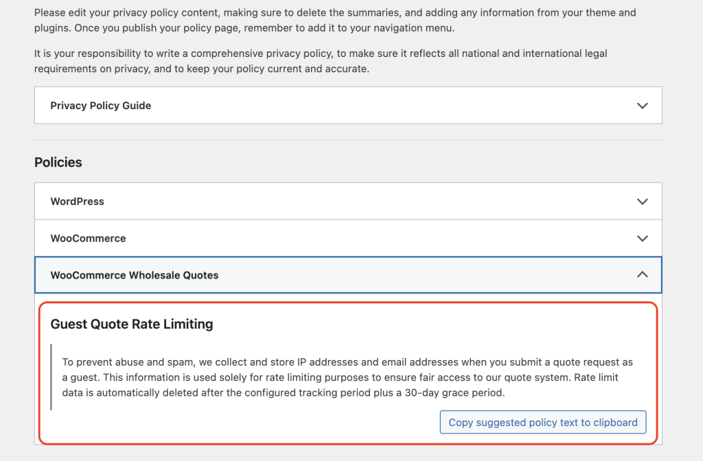Expand the WooCommerce policy chevron arrow

642,239
